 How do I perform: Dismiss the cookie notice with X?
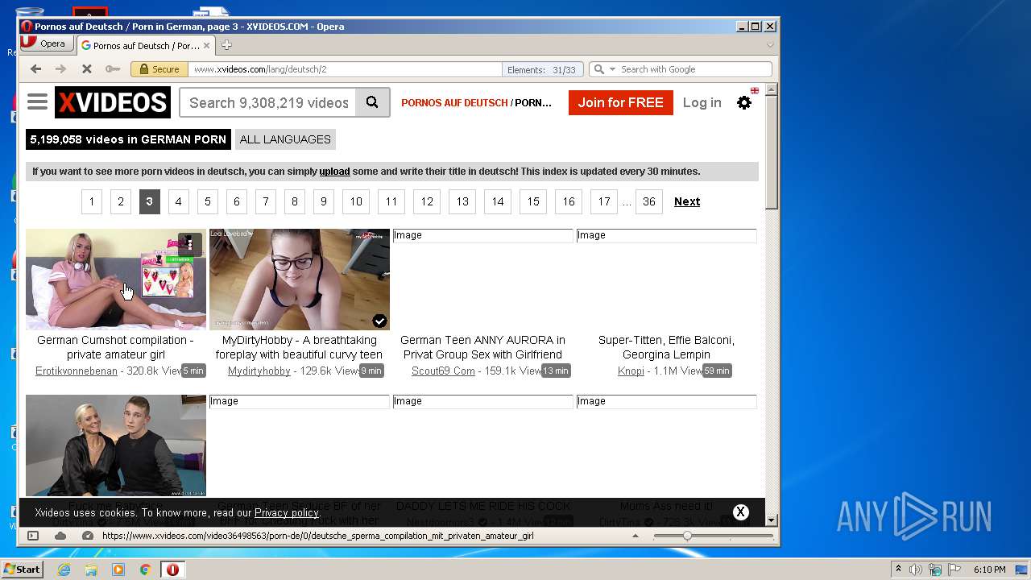pyautogui.click(x=741, y=512)
